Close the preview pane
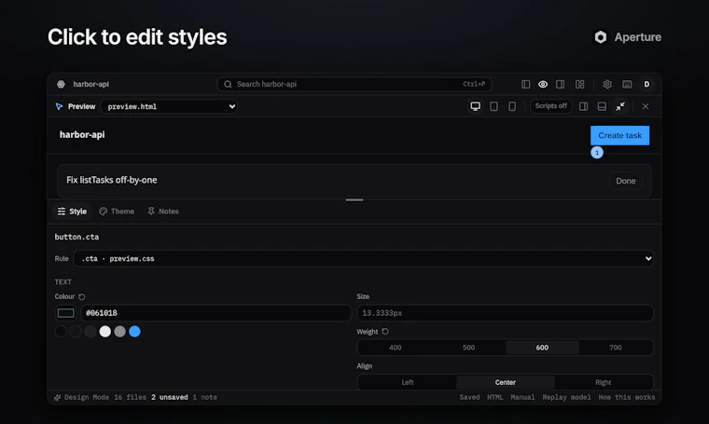Viewport: 709px width, 424px height. [646, 106]
